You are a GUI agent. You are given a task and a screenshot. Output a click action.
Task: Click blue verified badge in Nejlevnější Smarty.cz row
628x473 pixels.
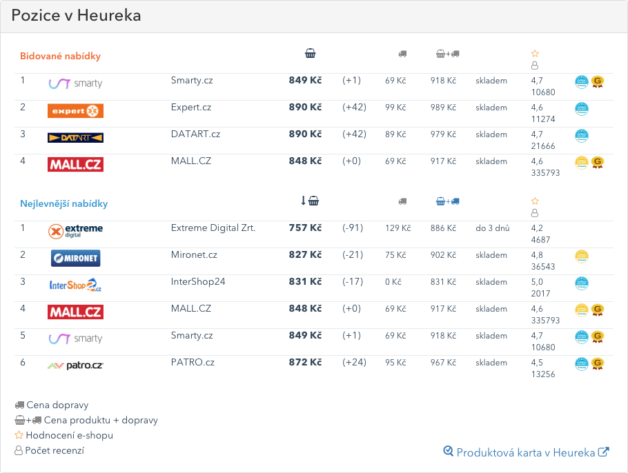click(582, 337)
